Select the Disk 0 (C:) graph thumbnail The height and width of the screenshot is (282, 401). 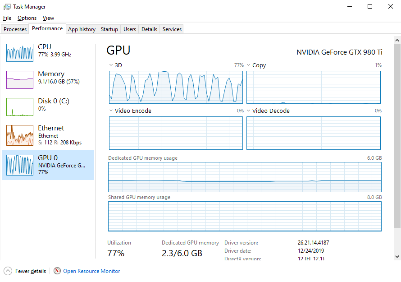coord(20,107)
